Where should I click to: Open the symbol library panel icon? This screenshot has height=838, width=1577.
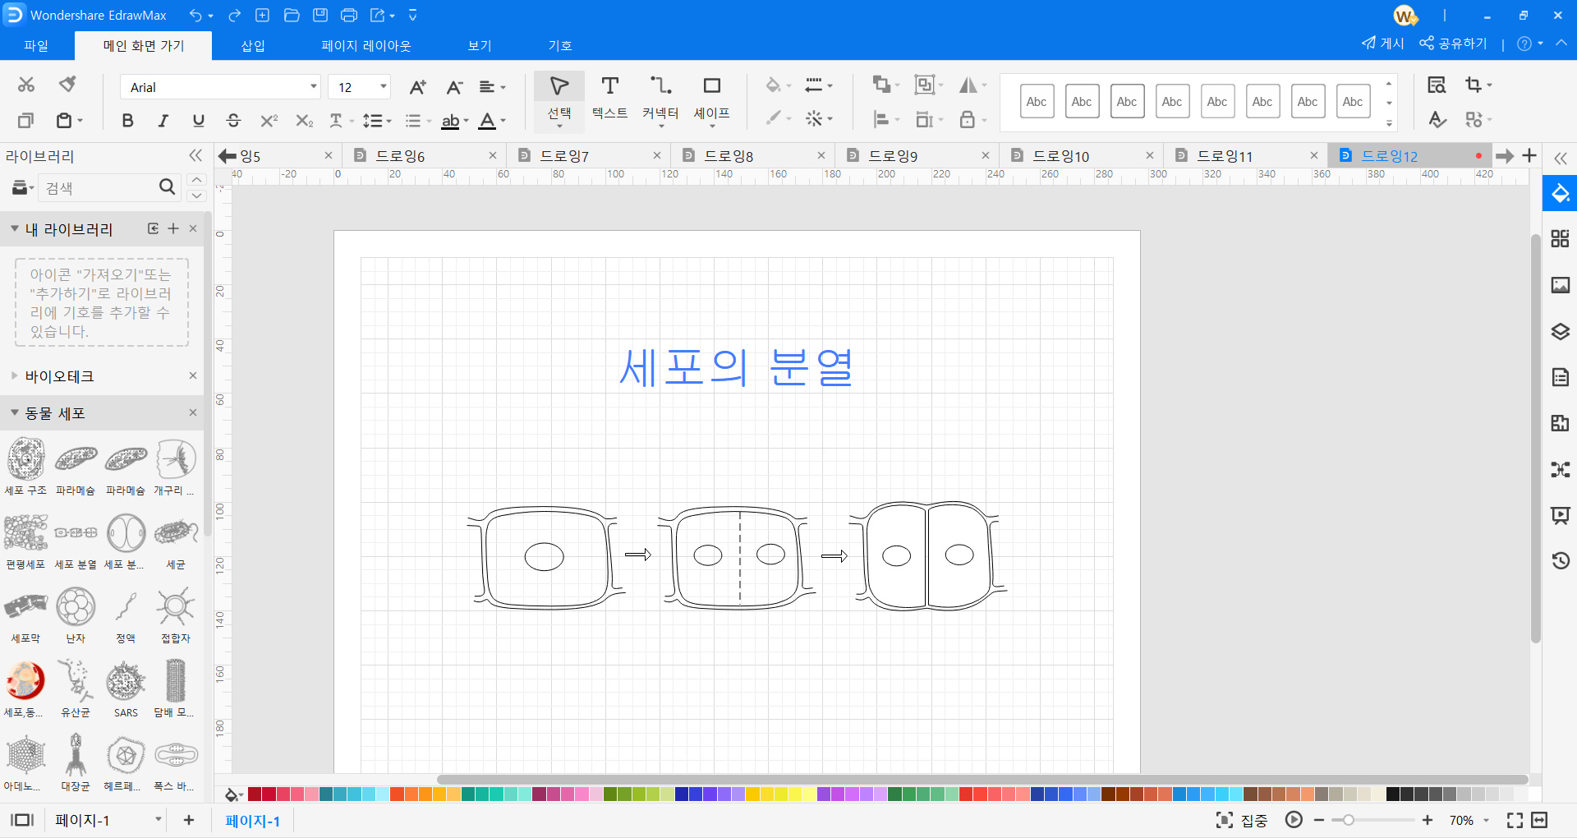(1561, 239)
